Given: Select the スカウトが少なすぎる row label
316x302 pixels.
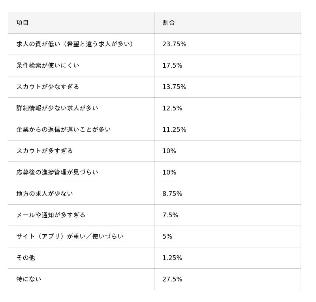Looking at the screenshot, I should pos(48,87).
